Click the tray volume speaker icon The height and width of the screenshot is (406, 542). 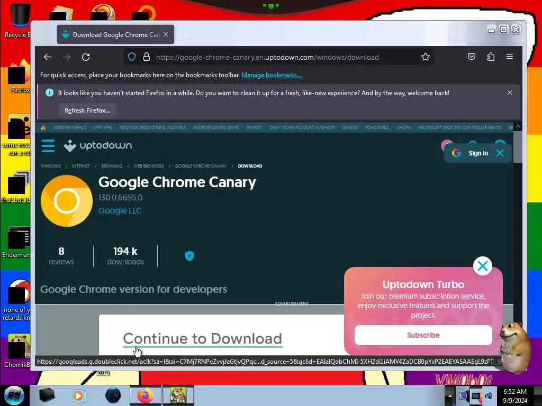click(489, 396)
